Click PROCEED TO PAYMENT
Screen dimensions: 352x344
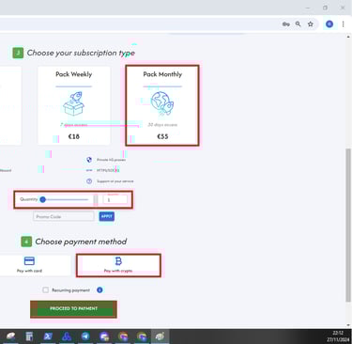74,308
